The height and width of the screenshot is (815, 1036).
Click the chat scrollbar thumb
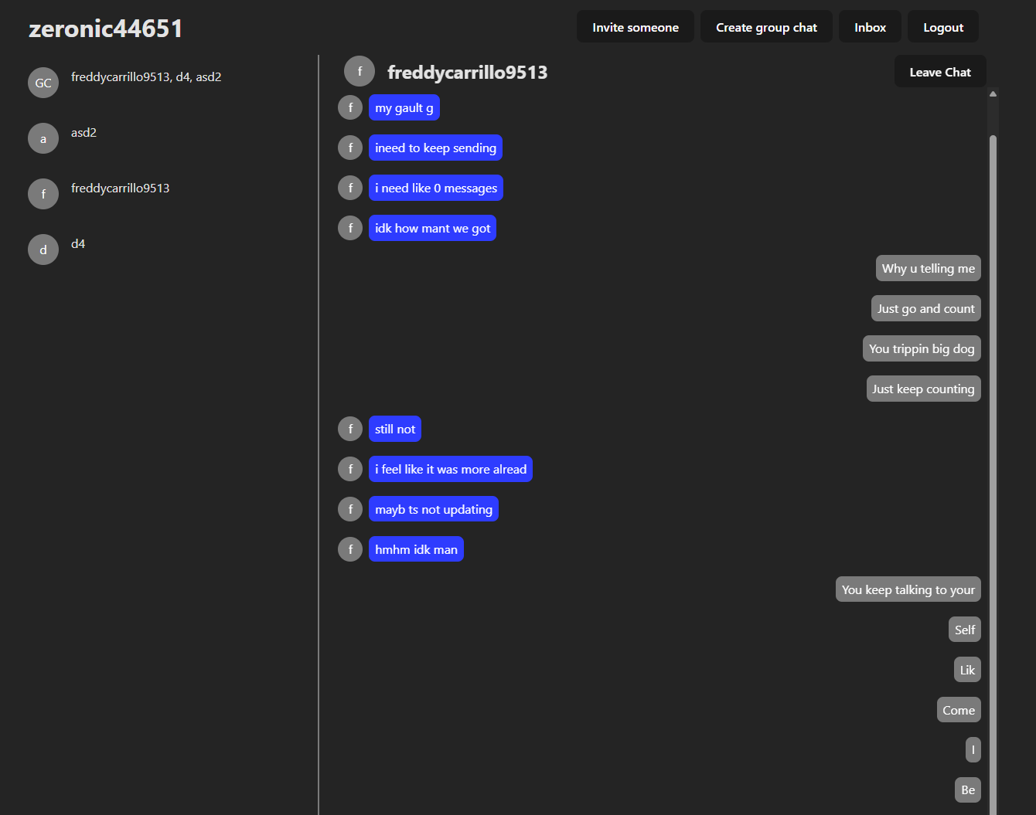pyautogui.click(x=993, y=475)
